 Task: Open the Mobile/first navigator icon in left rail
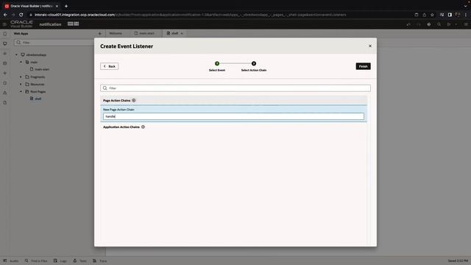pos(5,34)
